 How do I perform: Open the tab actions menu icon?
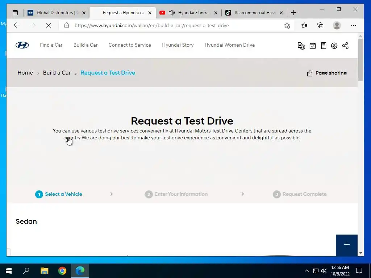pyautogui.click(x=15, y=13)
